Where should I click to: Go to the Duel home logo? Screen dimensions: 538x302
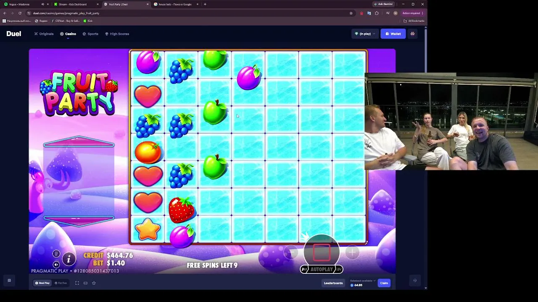(14, 34)
